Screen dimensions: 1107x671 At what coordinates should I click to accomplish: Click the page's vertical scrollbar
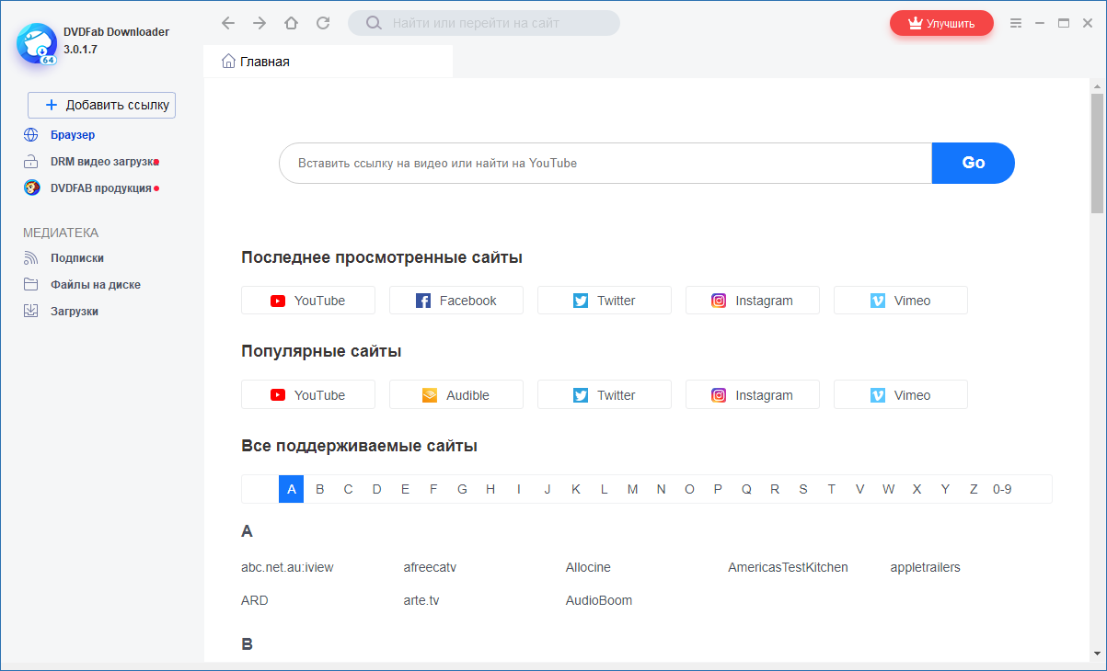pos(1097,153)
